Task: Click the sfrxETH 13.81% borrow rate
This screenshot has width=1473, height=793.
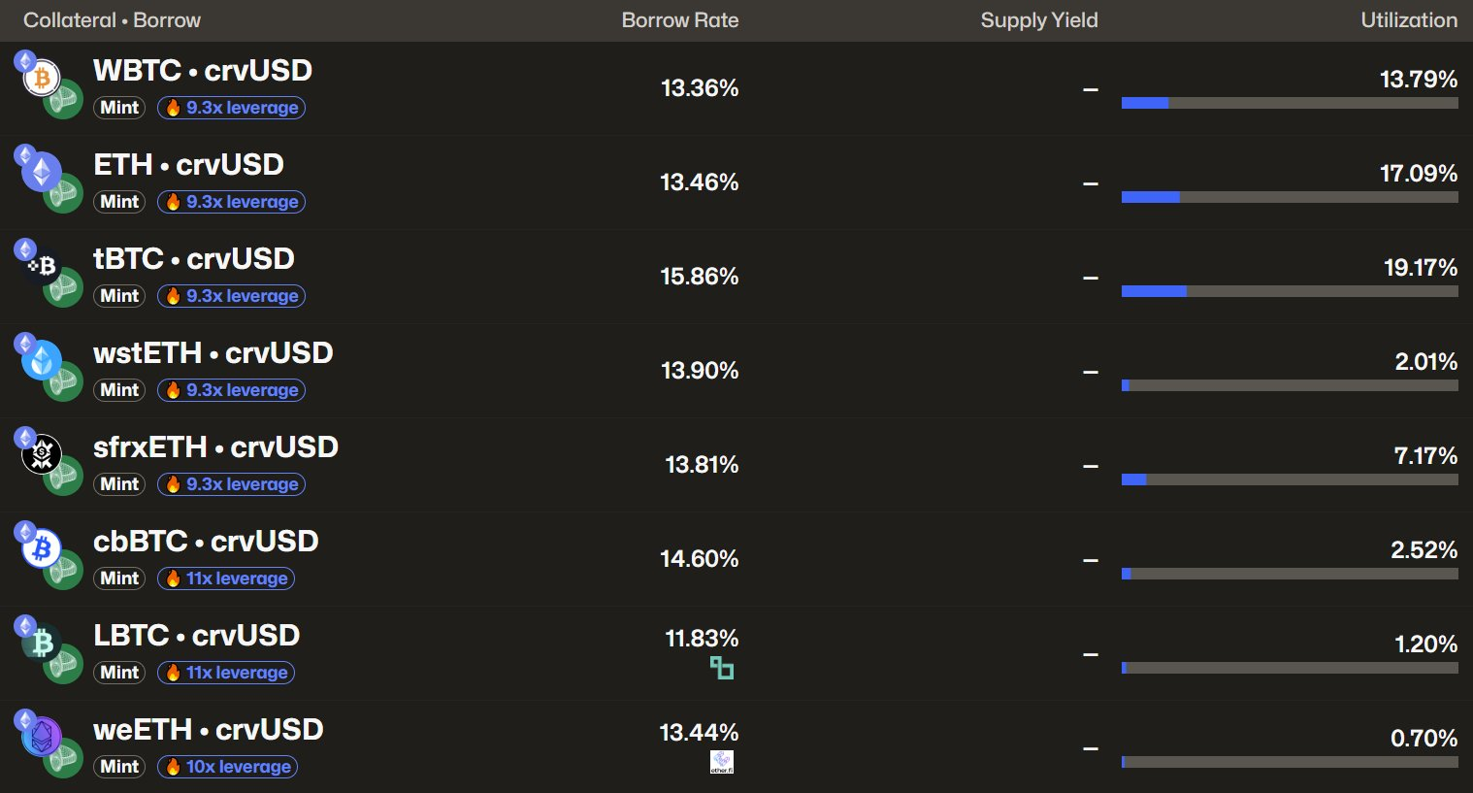Action: [x=701, y=465]
